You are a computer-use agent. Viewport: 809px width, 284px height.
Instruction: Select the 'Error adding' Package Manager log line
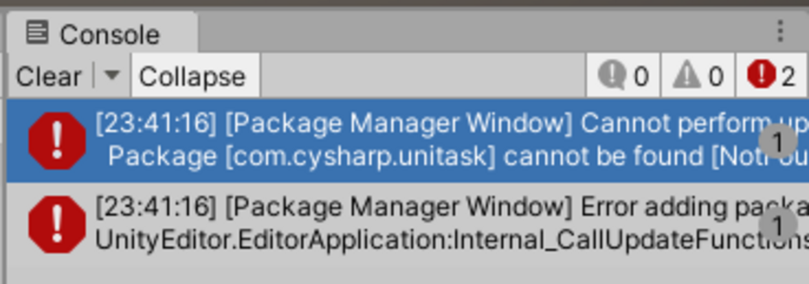click(x=408, y=224)
